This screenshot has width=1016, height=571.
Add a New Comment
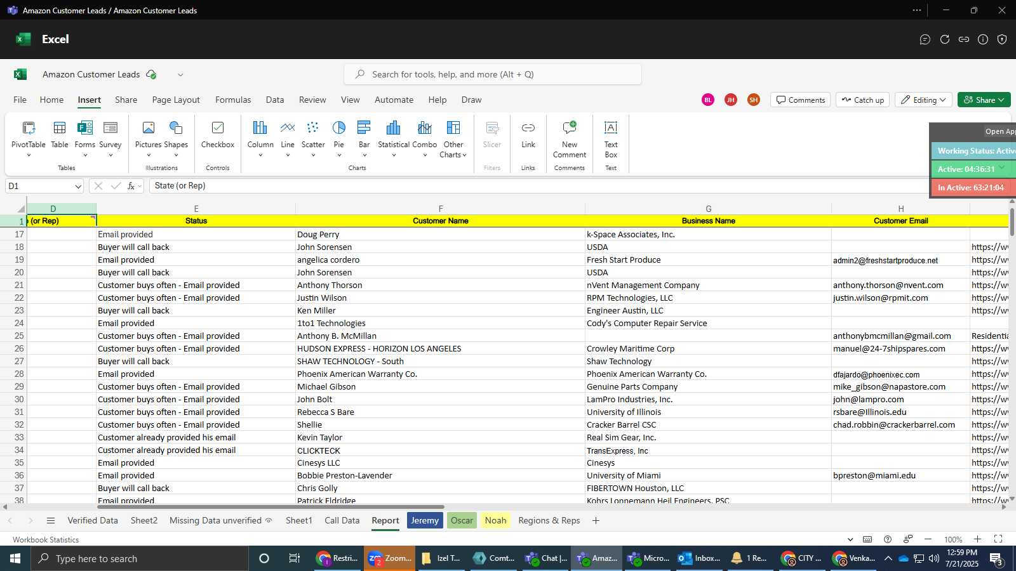click(x=570, y=139)
